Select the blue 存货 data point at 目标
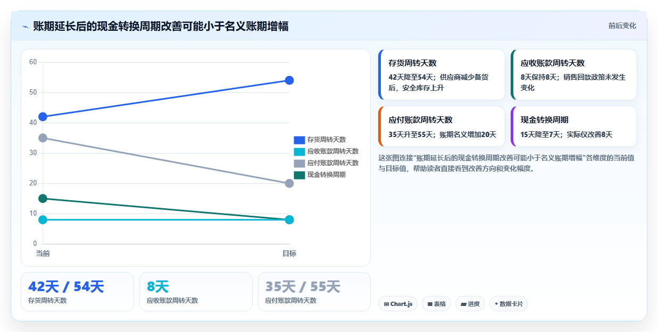This screenshot has width=658, height=332. (x=289, y=80)
